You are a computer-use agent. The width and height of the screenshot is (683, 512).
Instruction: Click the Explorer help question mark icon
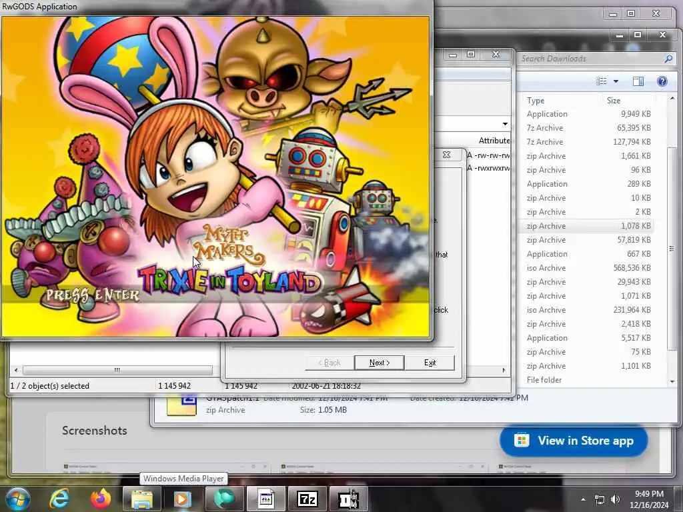click(662, 81)
